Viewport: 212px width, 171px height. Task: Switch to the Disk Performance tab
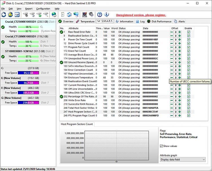click(159, 22)
